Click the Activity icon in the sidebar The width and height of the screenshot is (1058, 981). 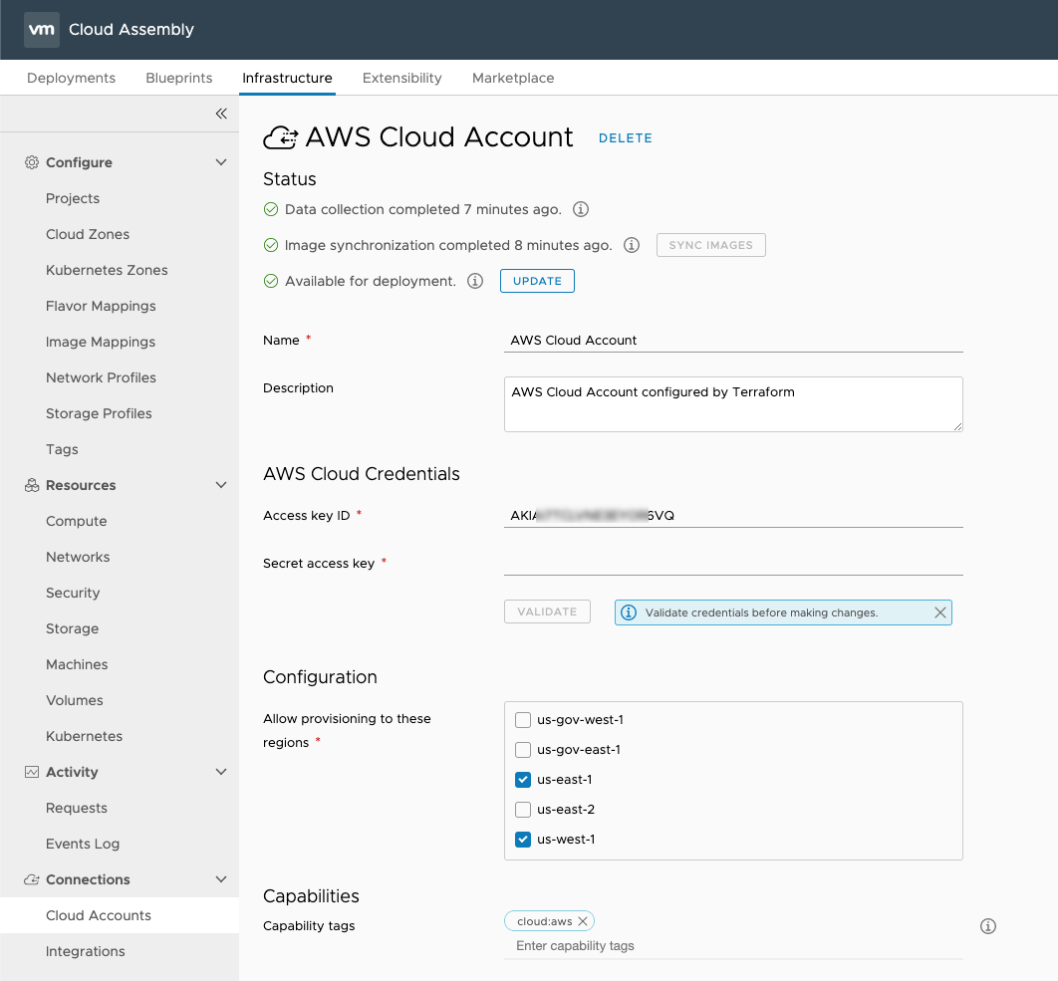[31, 772]
